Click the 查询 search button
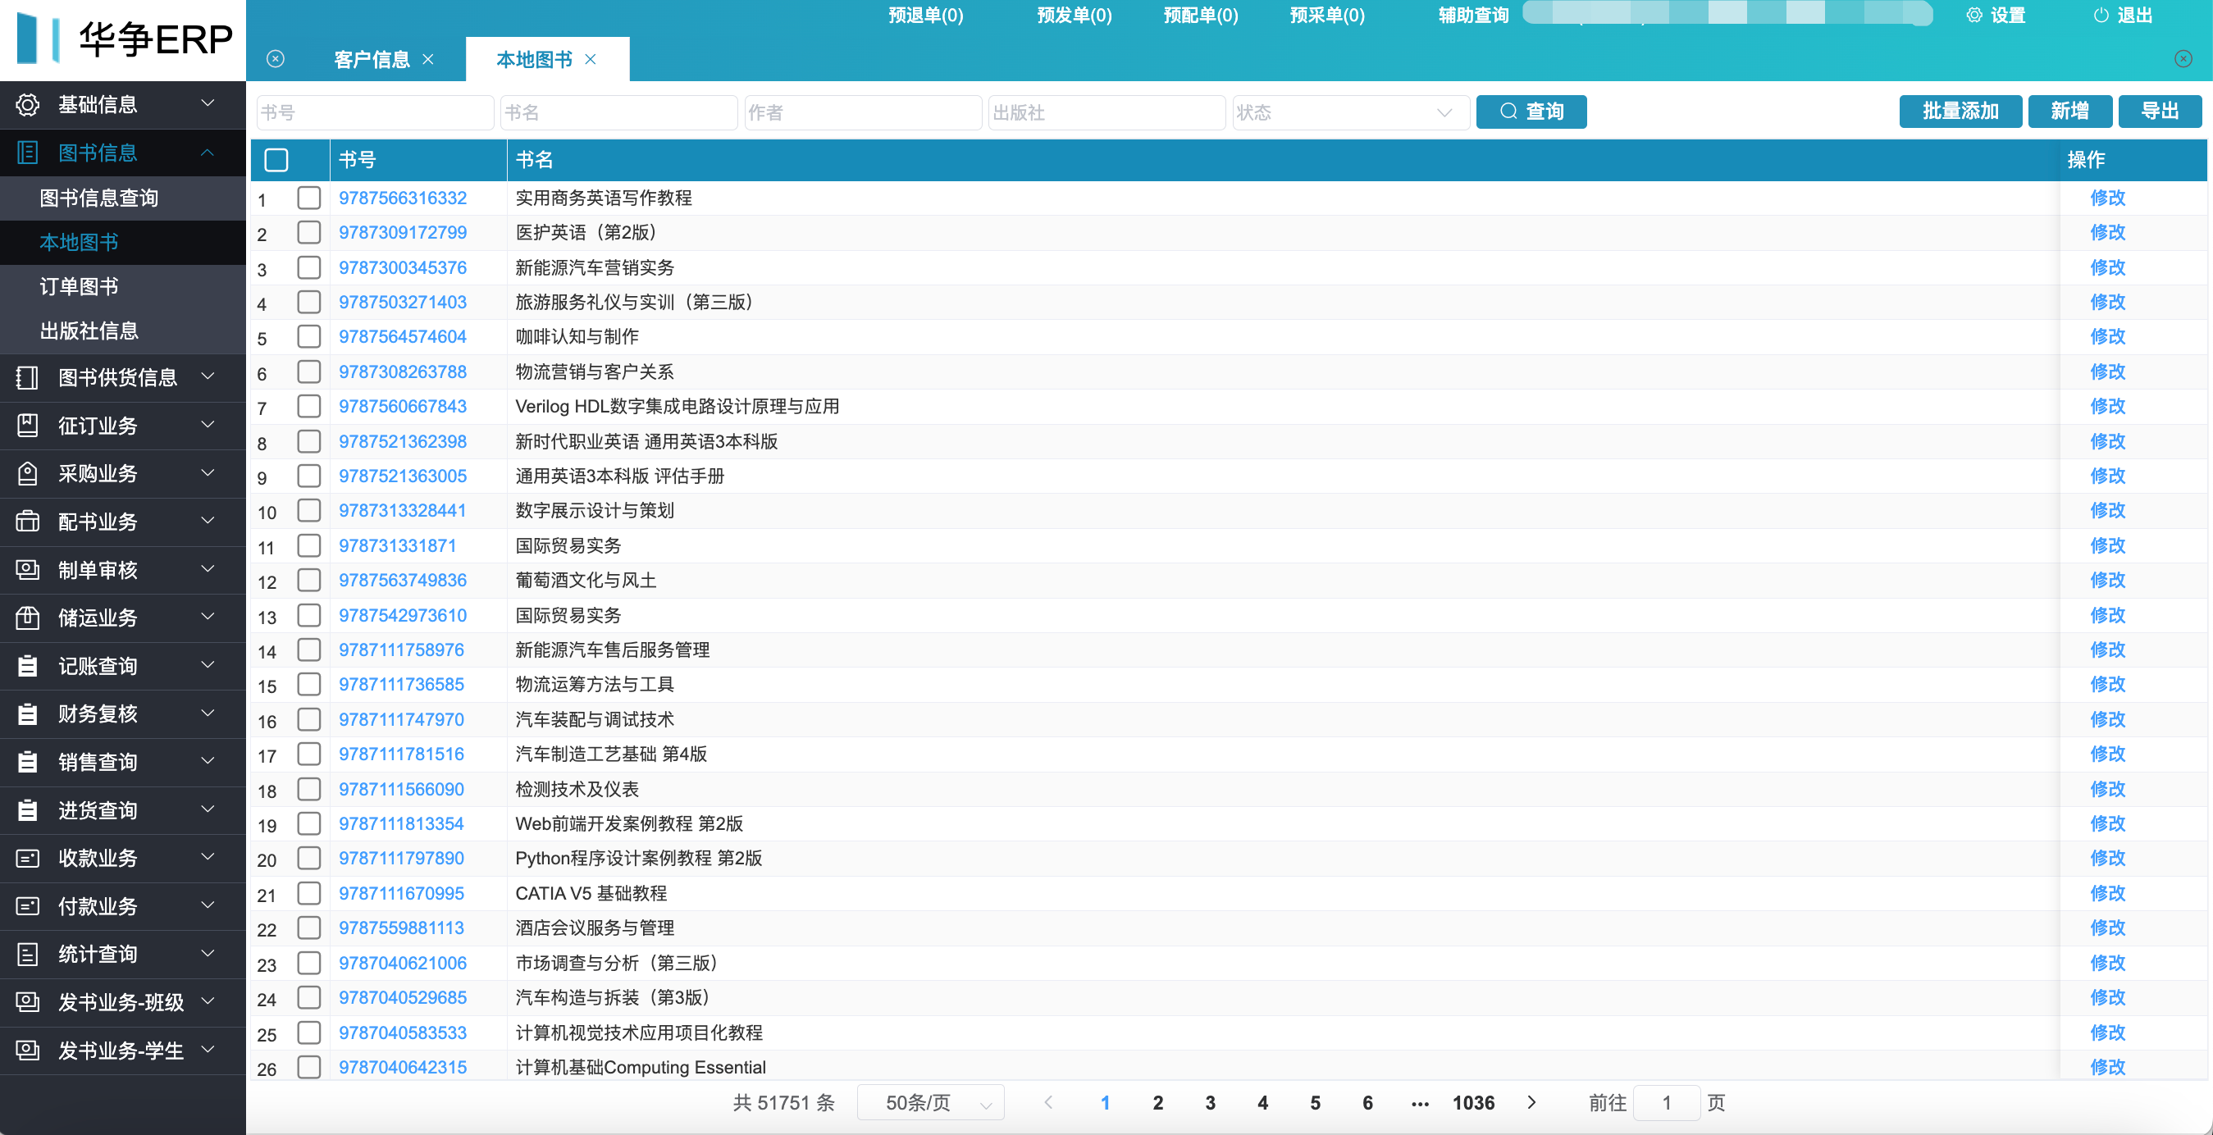The width and height of the screenshot is (2213, 1135). point(1531,112)
